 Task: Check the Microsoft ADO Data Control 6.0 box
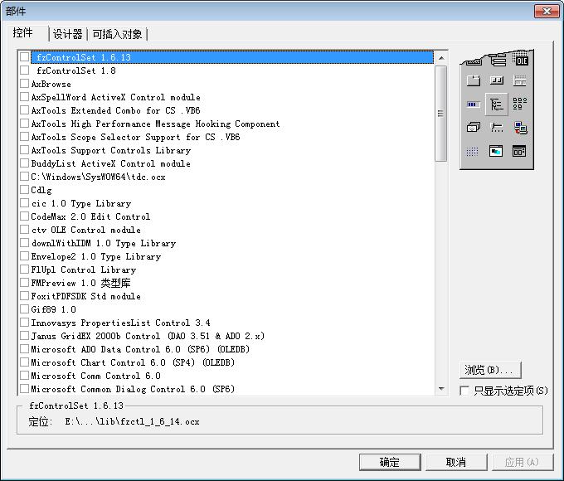(24, 349)
